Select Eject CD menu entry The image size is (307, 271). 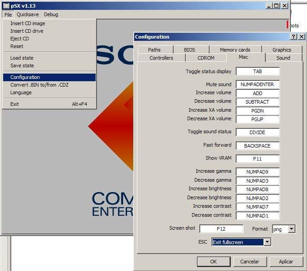click(x=49, y=39)
